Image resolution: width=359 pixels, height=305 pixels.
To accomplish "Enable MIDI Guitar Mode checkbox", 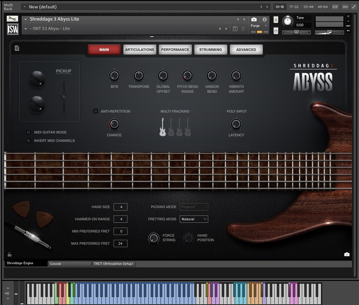I will 29,132.
